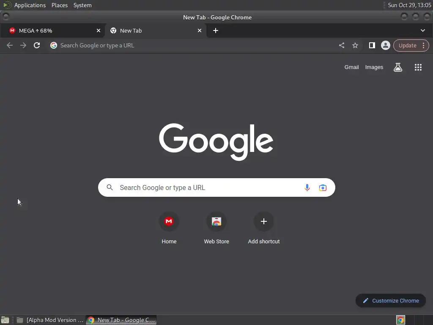Click the browser back arrow

point(10,45)
